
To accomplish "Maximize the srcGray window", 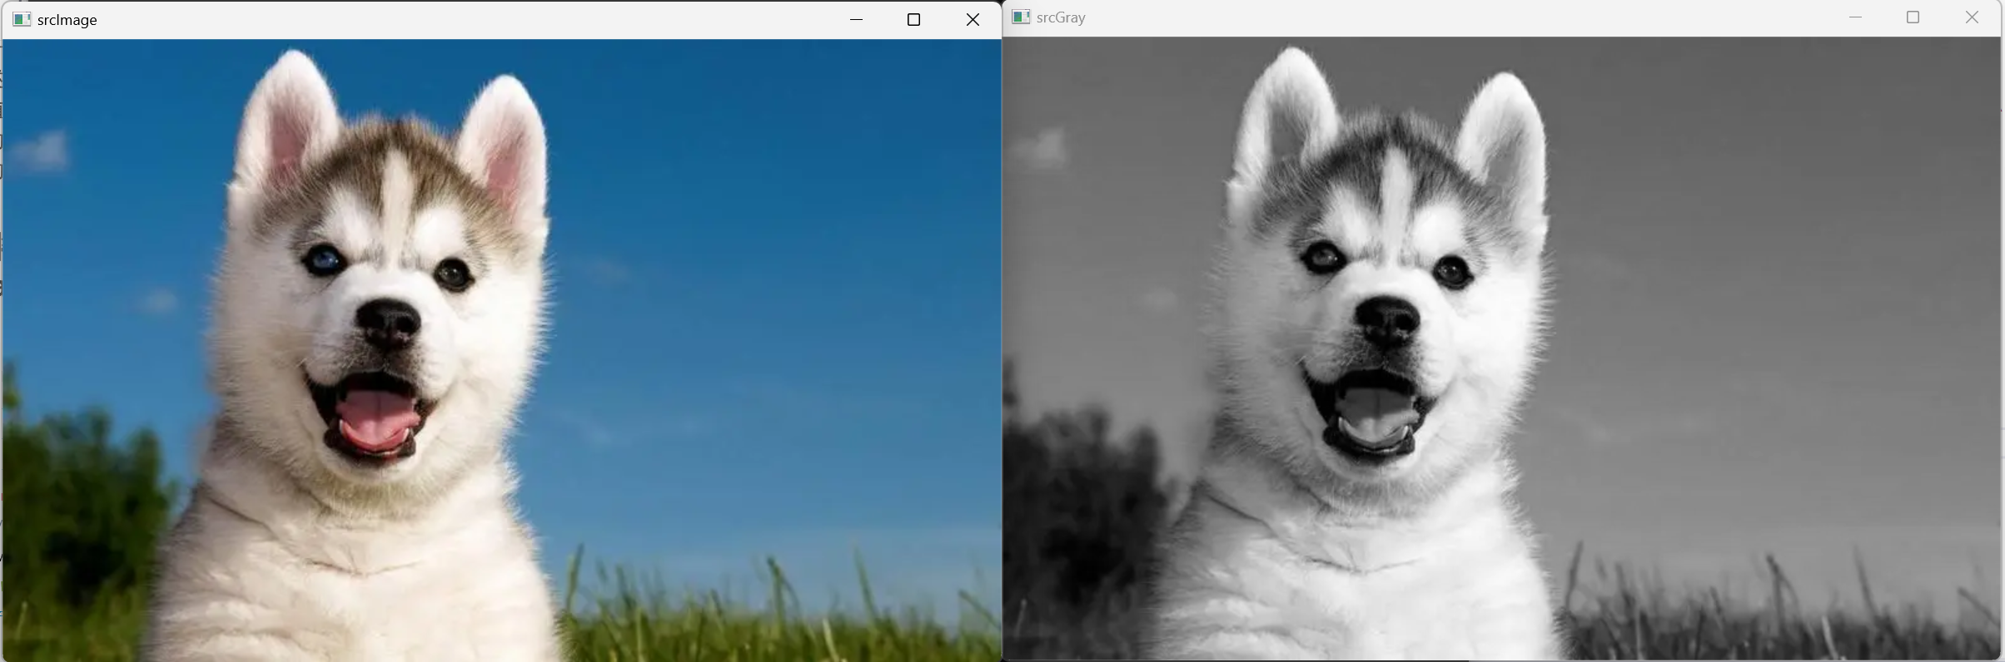I will pos(1913,17).
